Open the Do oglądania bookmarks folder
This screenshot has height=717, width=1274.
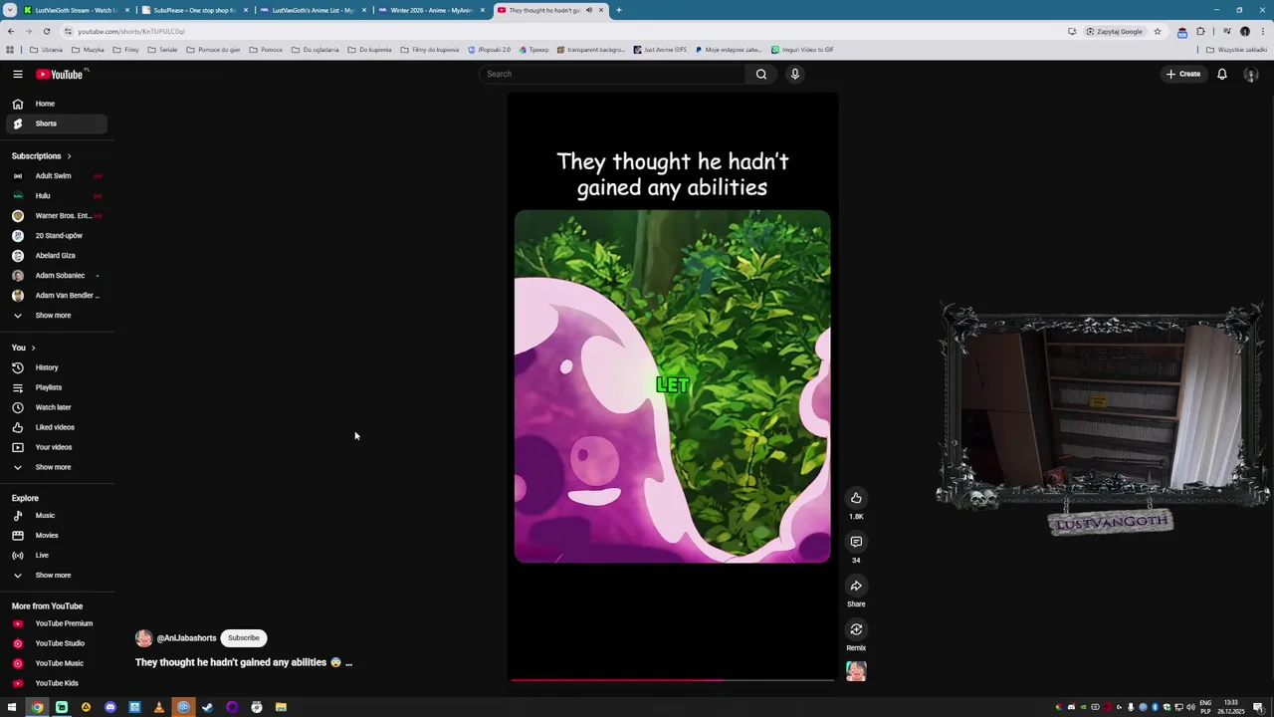[x=315, y=50]
